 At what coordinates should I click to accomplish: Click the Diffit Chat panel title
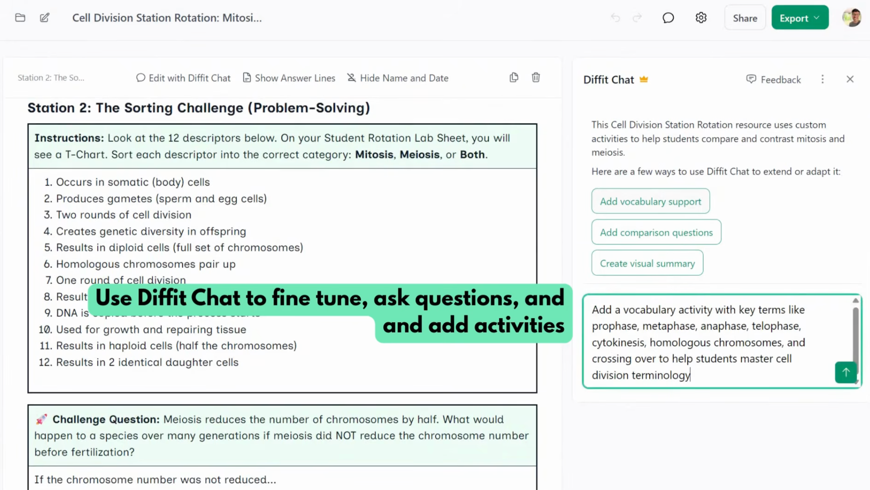click(x=608, y=79)
